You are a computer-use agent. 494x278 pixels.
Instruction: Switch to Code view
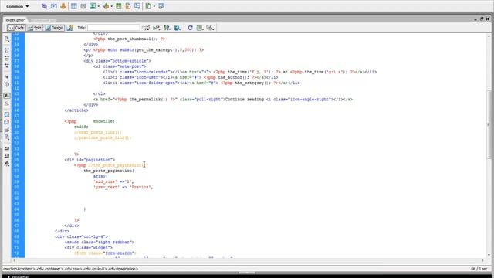[16, 28]
